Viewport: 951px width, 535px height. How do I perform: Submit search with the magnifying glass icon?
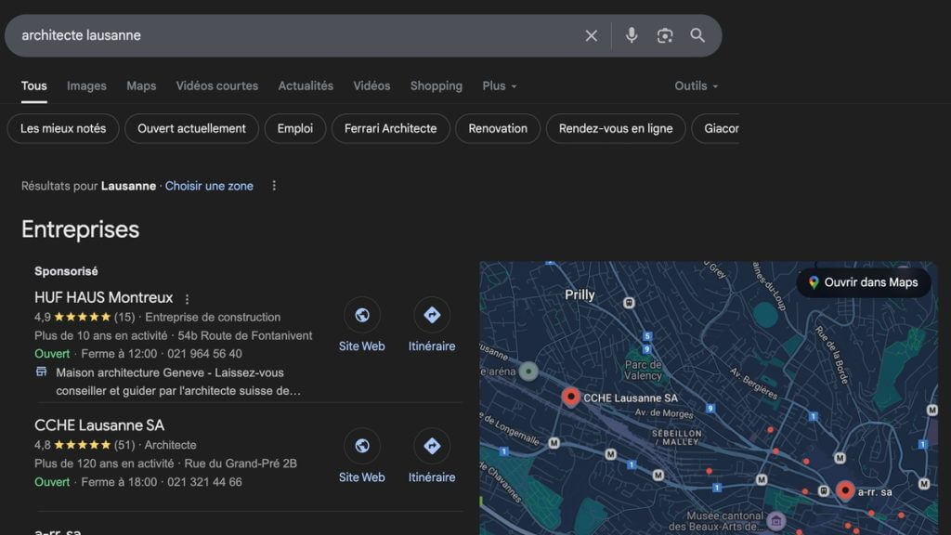coord(697,35)
